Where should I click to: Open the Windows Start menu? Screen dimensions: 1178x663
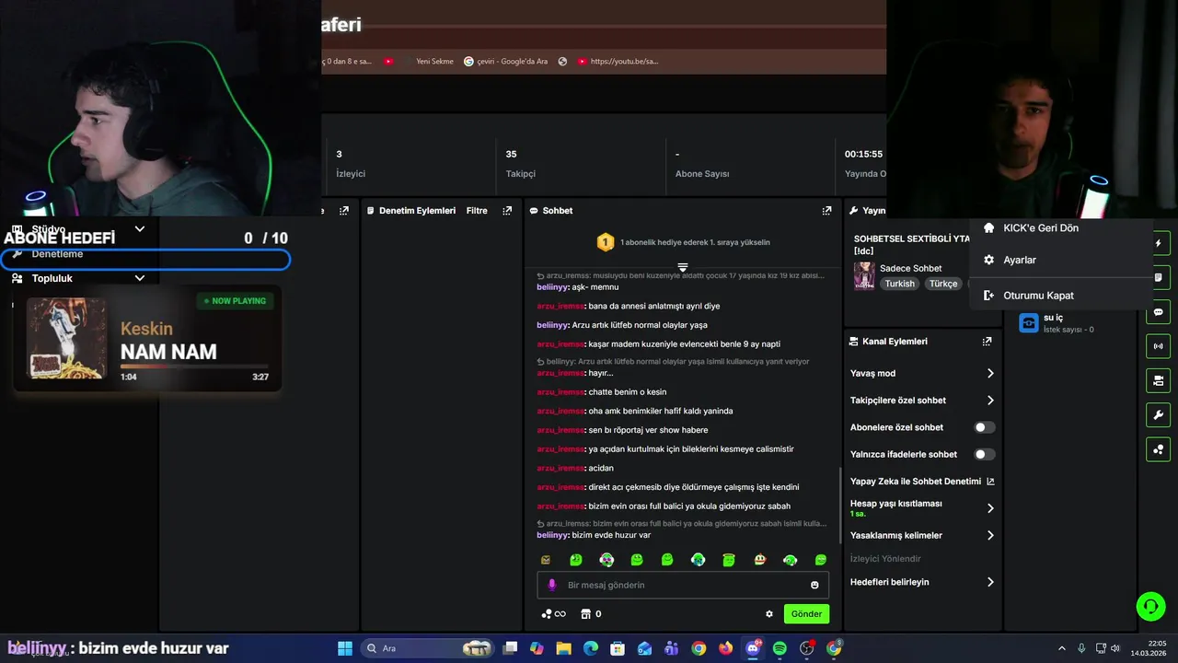click(x=345, y=648)
